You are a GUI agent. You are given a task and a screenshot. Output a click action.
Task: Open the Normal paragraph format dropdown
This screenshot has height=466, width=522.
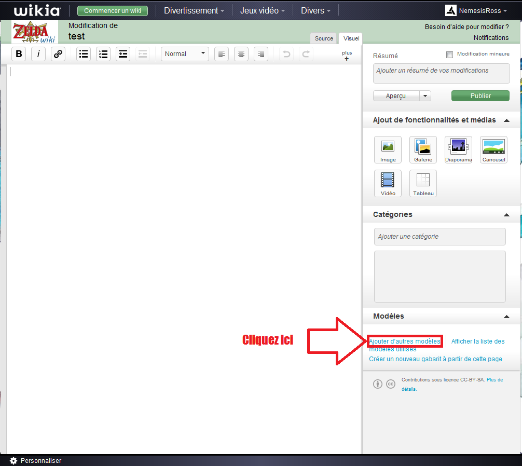pyautogui.click(x=185, y=54)
